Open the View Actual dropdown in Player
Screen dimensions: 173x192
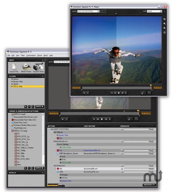pyautogui.click(x=161, y=11)
